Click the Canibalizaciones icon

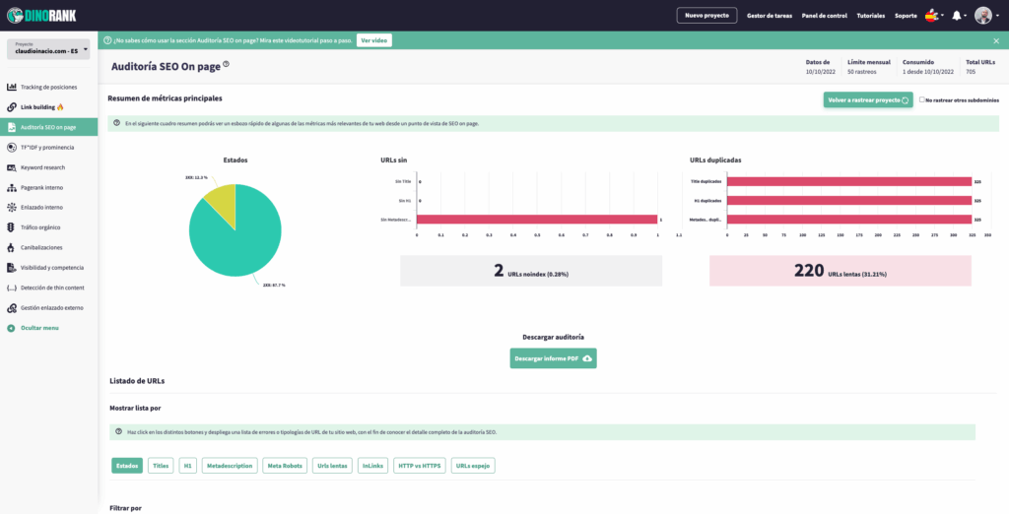tap(12, 247)
